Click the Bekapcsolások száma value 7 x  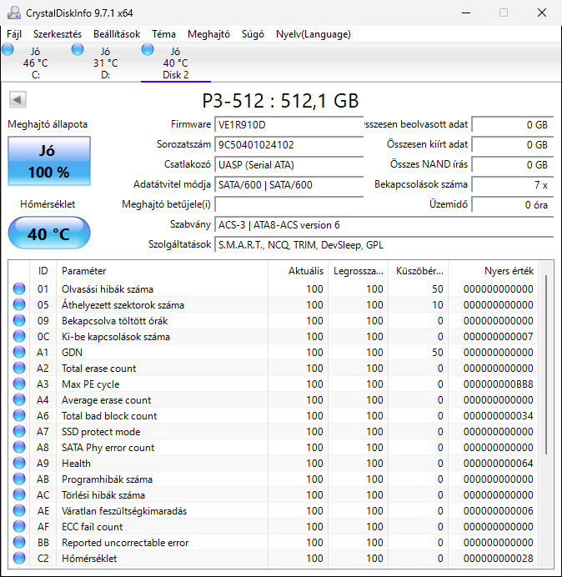click(512, 185)
